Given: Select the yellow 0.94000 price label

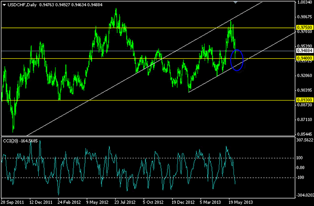Looking at the screenshot, I should click(x=305, y=58).
